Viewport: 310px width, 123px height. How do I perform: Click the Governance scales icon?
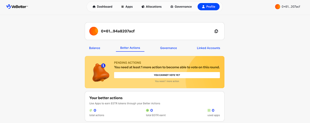pyautogui.click(x=172, y=7)
